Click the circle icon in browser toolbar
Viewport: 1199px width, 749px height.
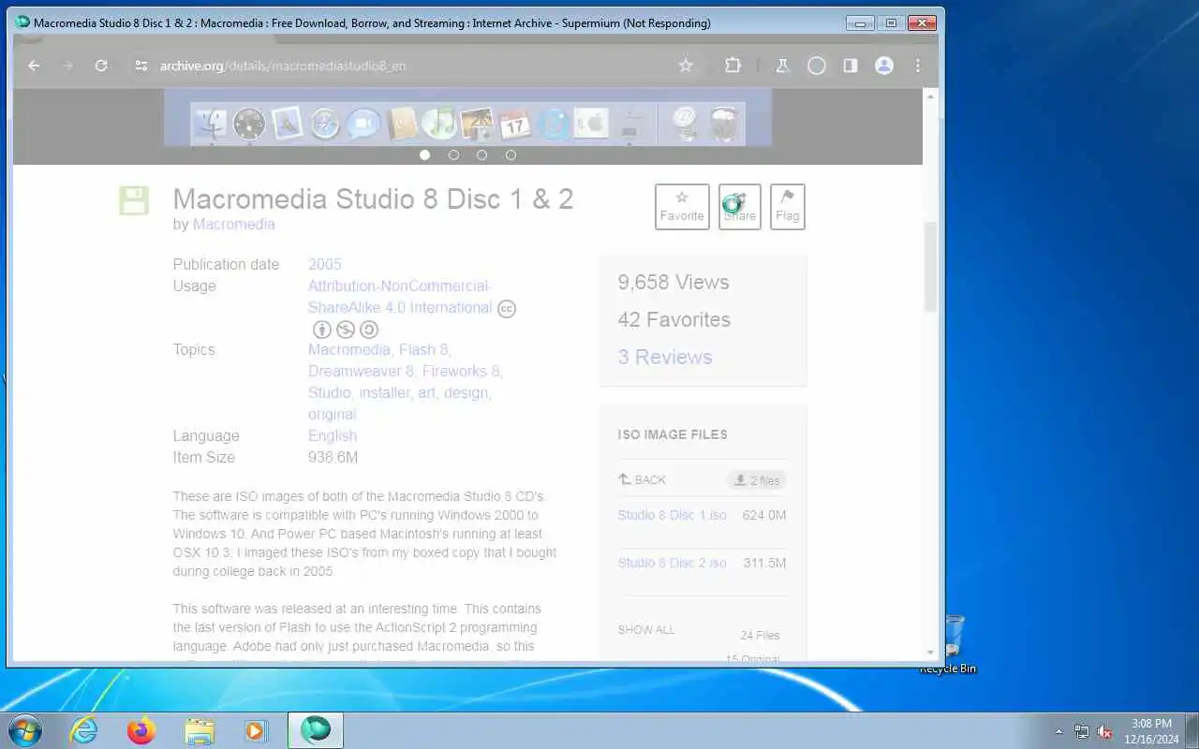(817, 66)
